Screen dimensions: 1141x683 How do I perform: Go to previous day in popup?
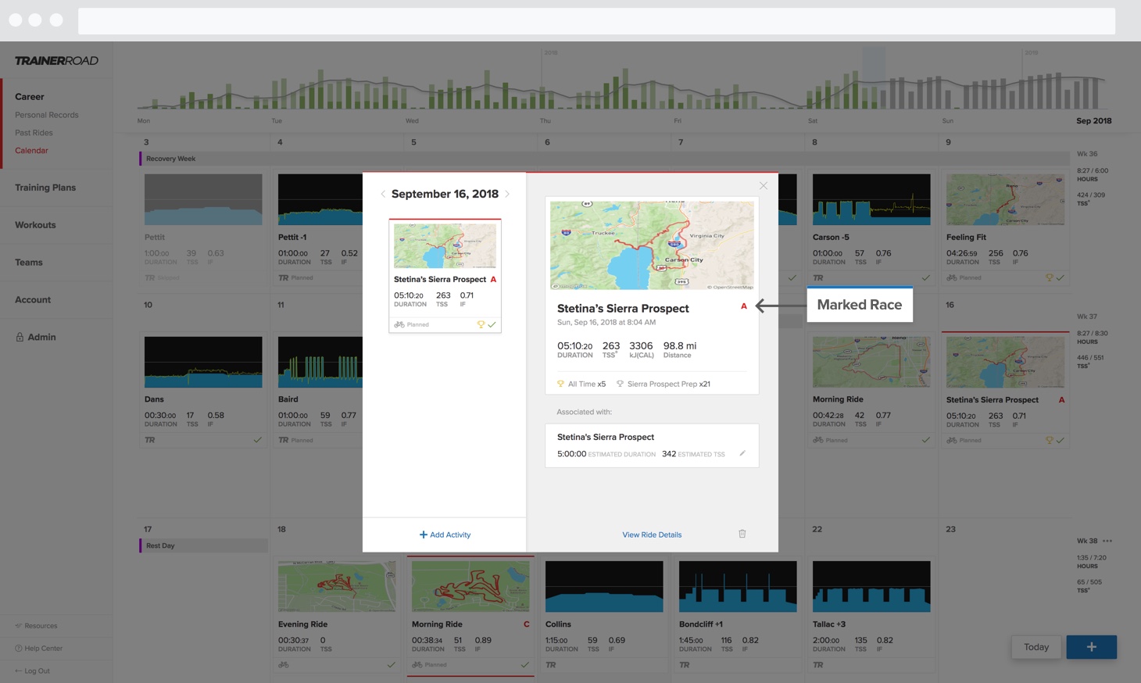click(383, 195)
